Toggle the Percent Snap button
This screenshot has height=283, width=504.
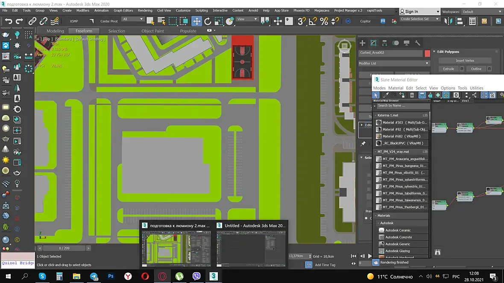point(324,21)
